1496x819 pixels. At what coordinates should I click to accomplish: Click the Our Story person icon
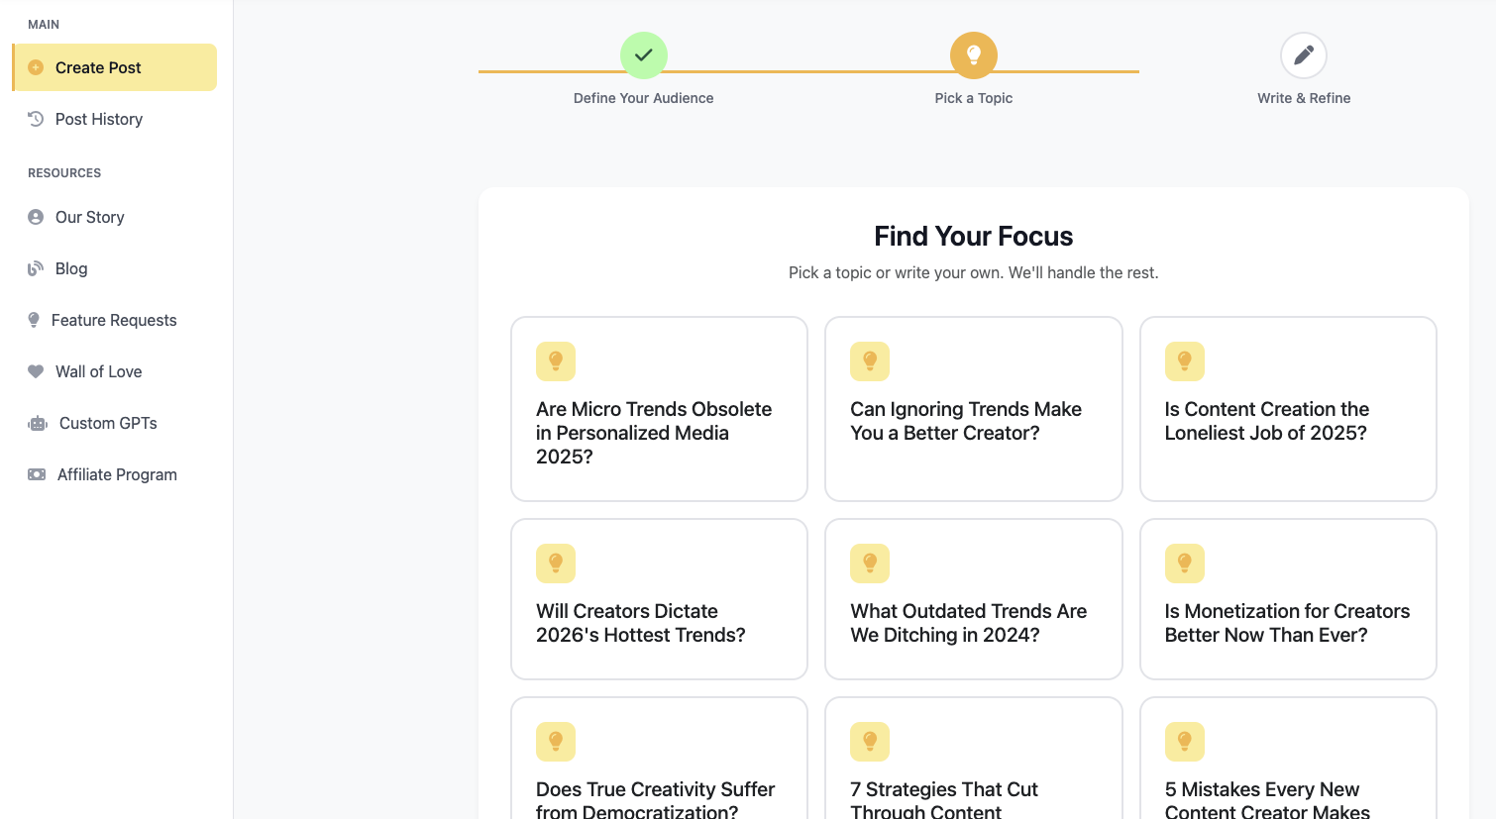(x=36, y=217)
